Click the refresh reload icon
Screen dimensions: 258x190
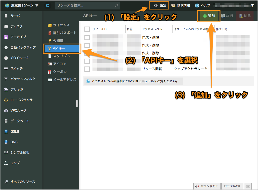pyautogui.click(x=48, y=6)
